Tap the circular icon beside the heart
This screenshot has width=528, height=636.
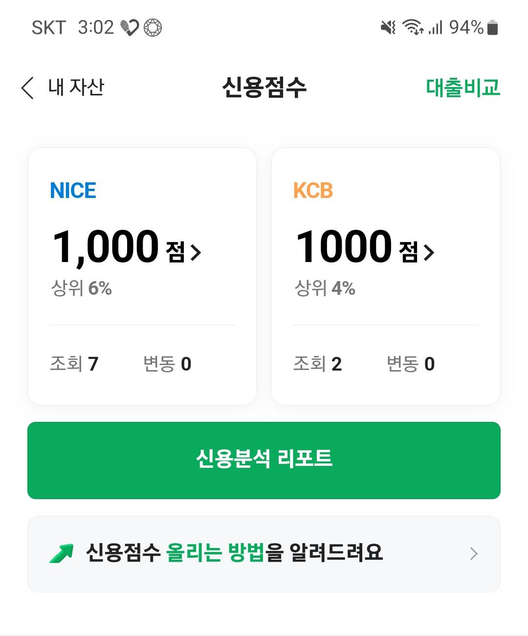[153, 27]
